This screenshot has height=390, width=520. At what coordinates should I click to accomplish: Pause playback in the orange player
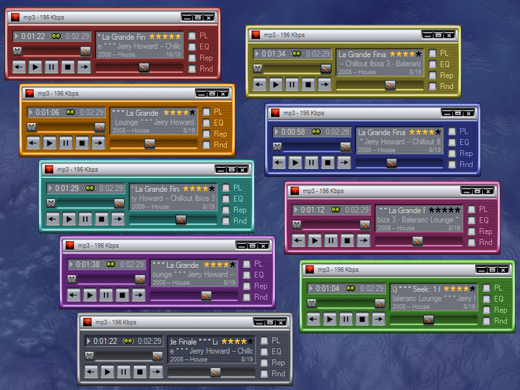66,142
